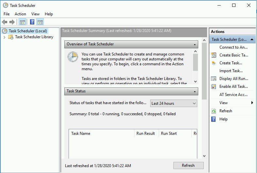Click the Actions pane title
The image size is (257, 173).
[x=218, y=32]
